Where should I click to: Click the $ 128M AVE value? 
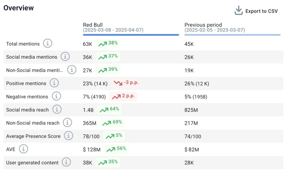(91, 149)
